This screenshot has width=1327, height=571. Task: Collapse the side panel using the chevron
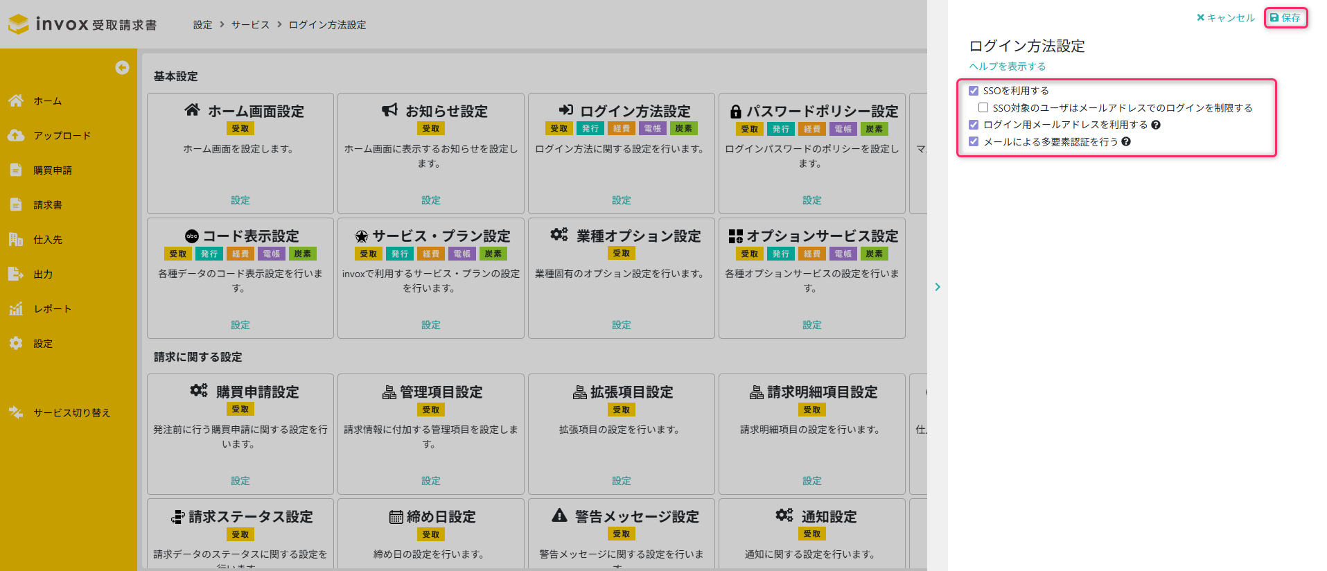(x=938, y=287)
